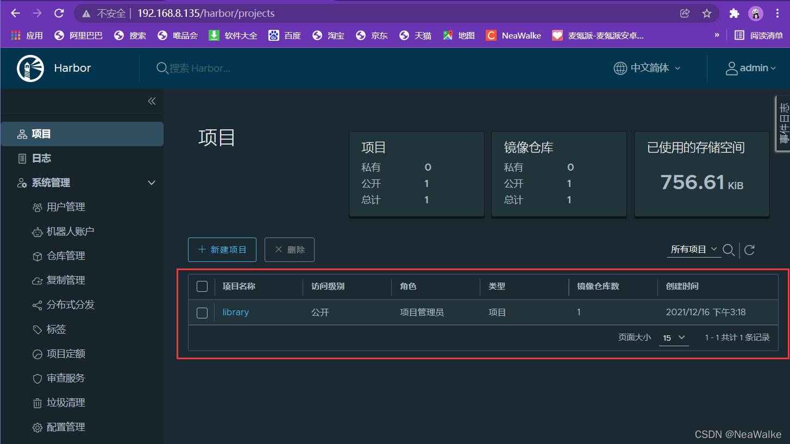This screenshot has height=444, width=790.
Task: Check the select-all checkbox in table header
Action: point(202,286)
